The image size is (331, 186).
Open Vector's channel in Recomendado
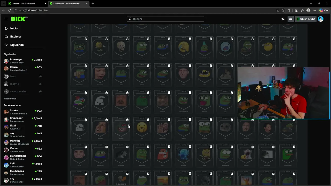(23, 150)
